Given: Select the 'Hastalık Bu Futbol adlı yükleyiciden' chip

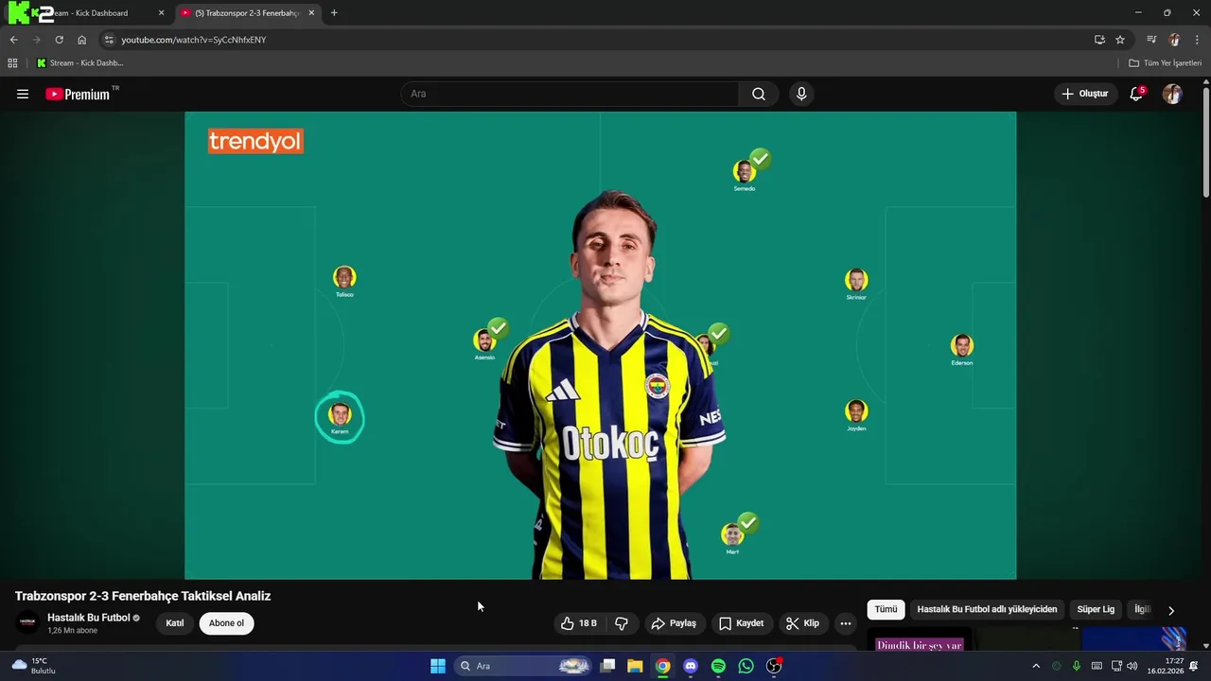Looking at the screenshot, I should tap(987, 610).
